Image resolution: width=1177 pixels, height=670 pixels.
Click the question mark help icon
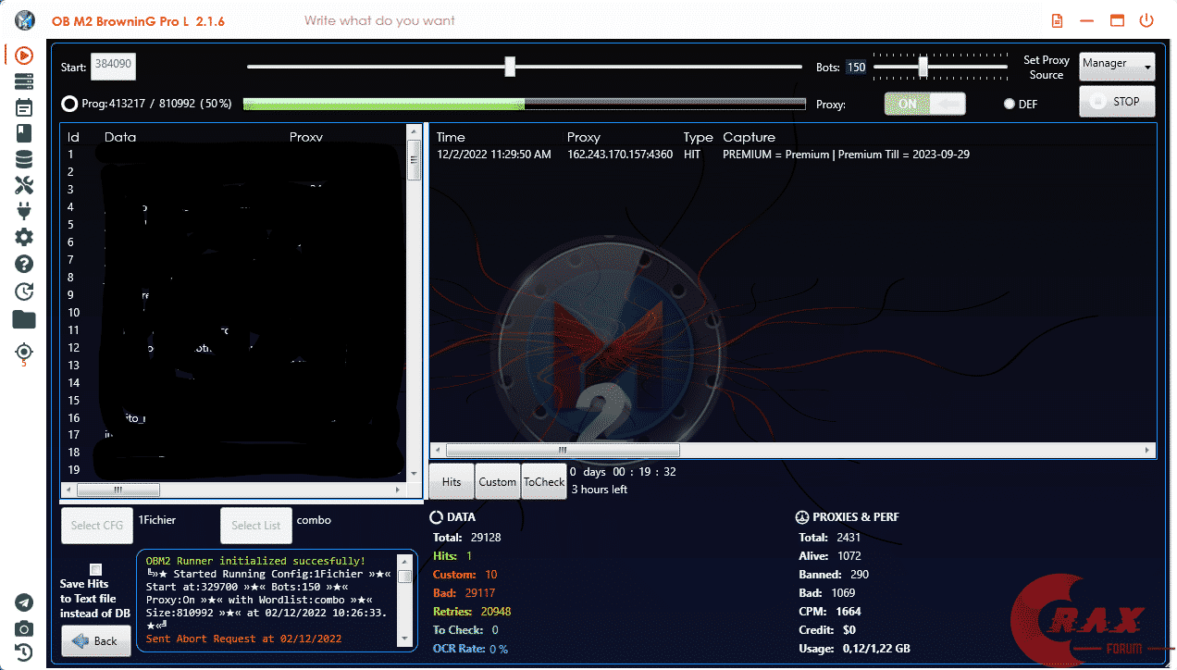(24, 264)
